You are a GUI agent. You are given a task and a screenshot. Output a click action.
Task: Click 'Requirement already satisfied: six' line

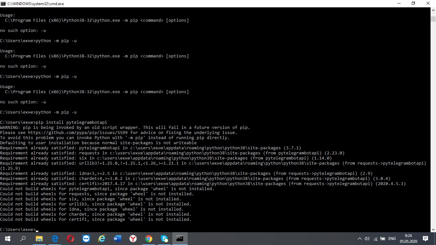click(x=166, y=158)
